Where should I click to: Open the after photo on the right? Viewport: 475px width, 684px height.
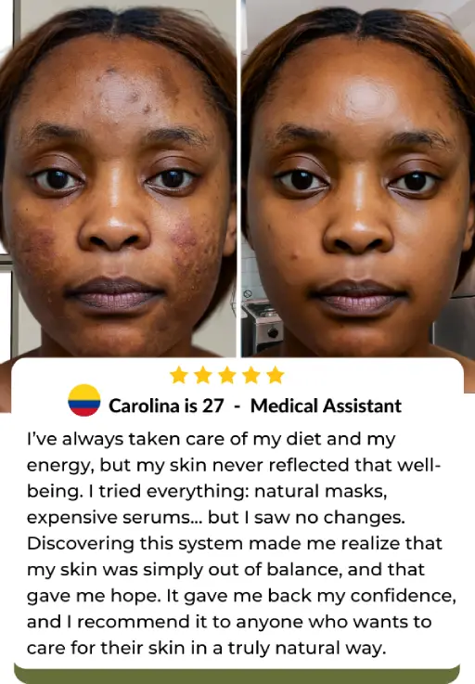(358, 179)
